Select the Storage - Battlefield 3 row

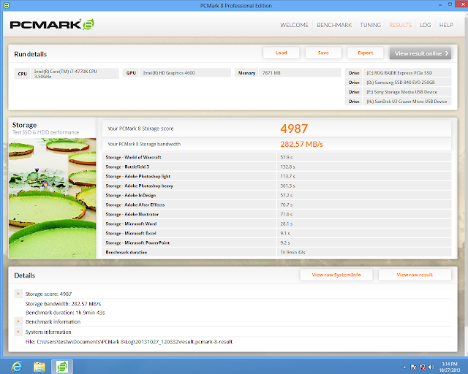276,167
